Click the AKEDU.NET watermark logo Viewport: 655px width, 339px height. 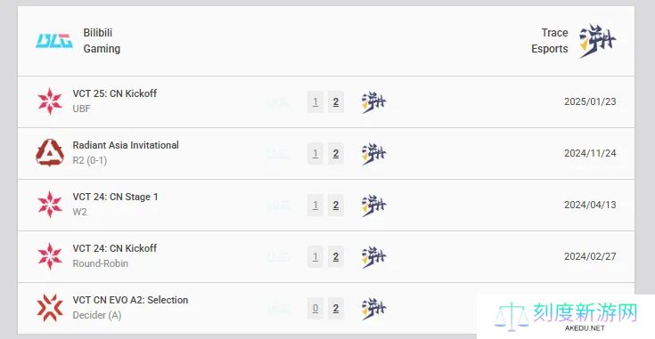[x=566, y=317]
